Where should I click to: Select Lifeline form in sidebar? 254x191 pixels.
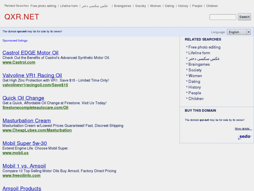pyautogui.click(x=199, y=53)
